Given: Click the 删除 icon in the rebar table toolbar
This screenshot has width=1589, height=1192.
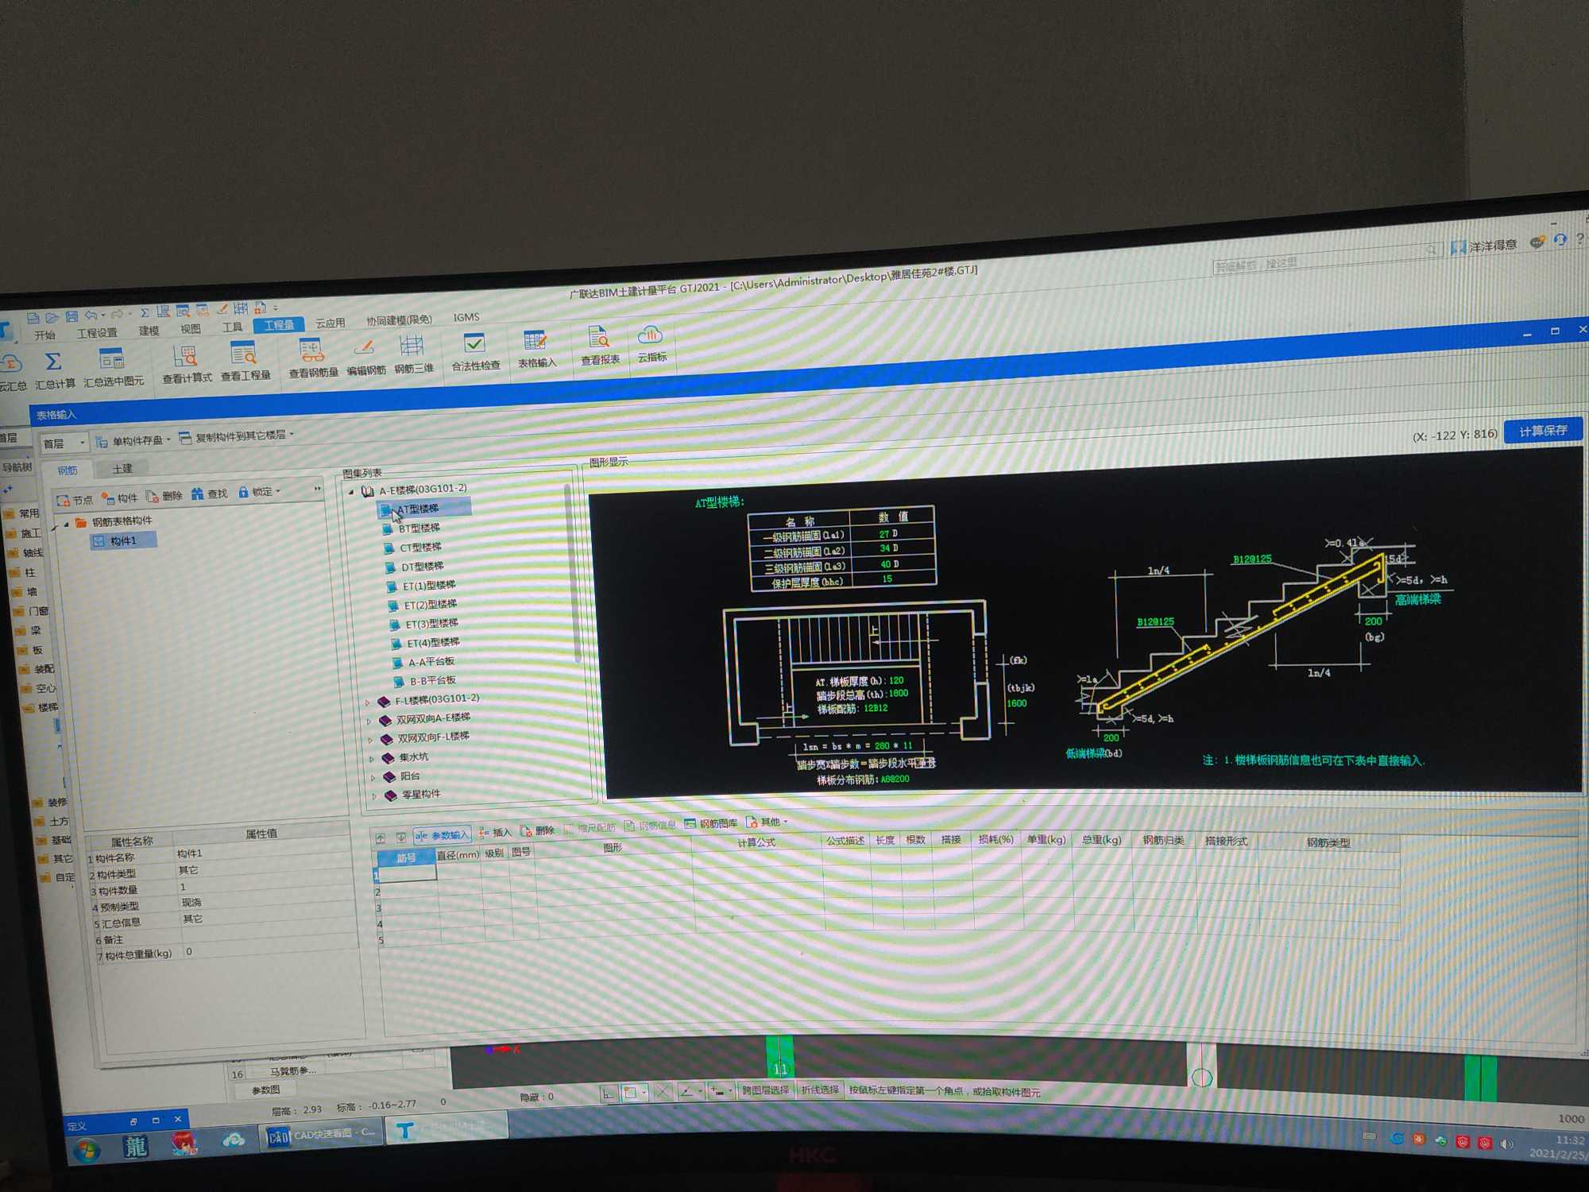Looking at the screenshot, I should [526, 831].
